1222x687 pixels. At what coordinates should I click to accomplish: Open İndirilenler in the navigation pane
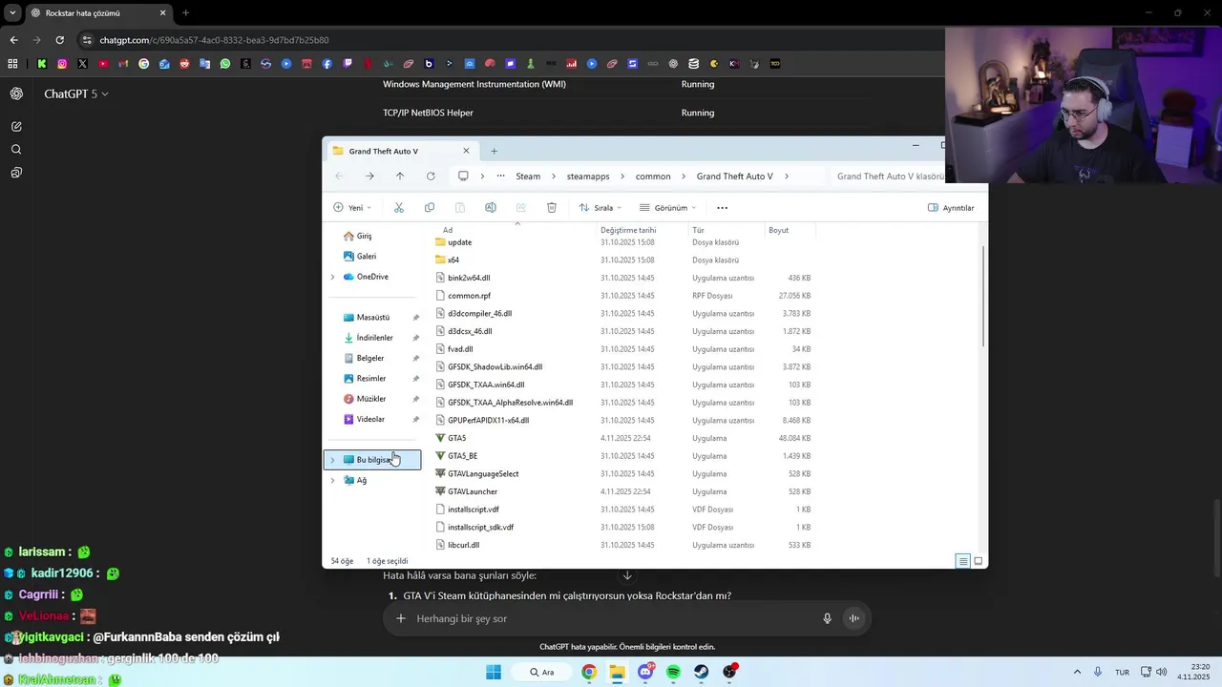[375, 338]
